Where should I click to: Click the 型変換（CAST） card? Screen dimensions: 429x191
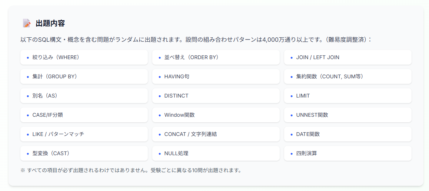pos(84,153)
